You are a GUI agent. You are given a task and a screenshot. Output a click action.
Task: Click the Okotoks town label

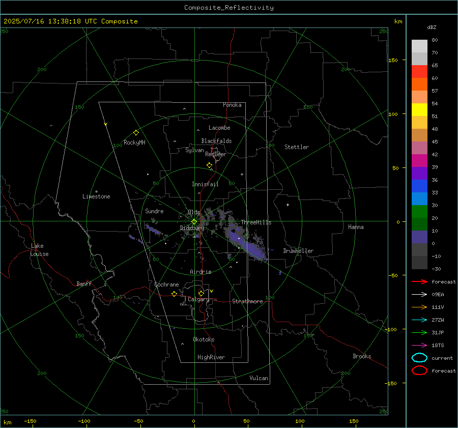[x=204, y=339]
